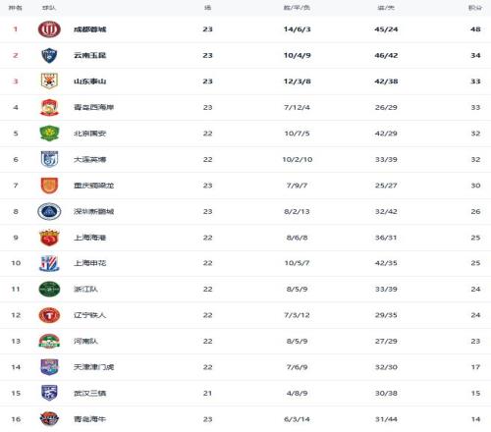
Task: Open team name 成都蓉城
Action: point(89,29)
